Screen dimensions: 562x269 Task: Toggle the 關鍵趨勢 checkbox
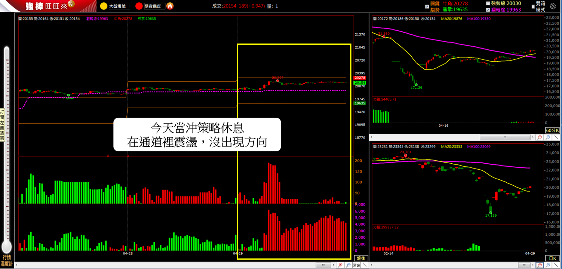pyautogui.click(x=427, y=6)
